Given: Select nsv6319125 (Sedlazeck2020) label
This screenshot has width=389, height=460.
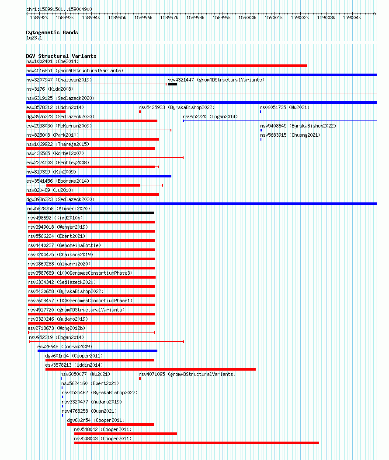Looking at the screenshot, I should click(60, 98).
